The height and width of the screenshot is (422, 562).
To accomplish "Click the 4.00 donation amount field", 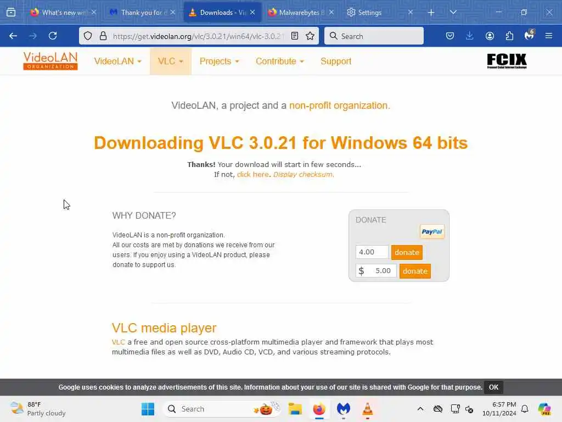I will (372, 252).
